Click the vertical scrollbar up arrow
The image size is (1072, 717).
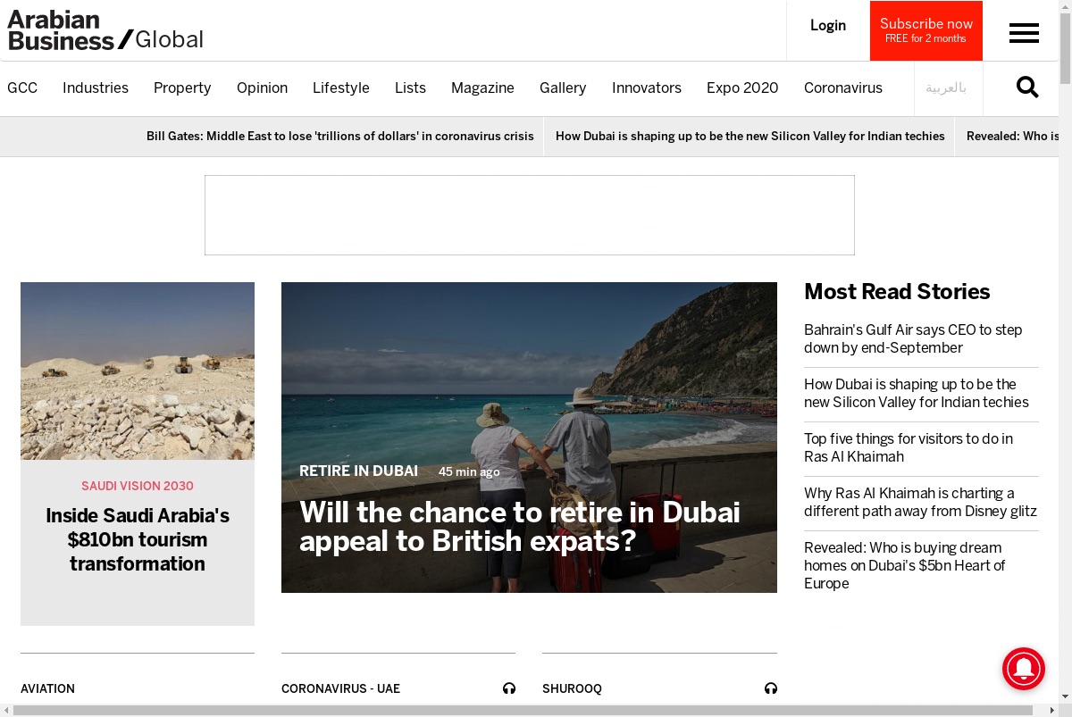click(x=1065, y=5)
